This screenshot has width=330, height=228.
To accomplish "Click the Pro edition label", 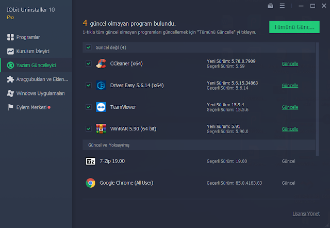I will pyautogui.click(x=10, y=18).
